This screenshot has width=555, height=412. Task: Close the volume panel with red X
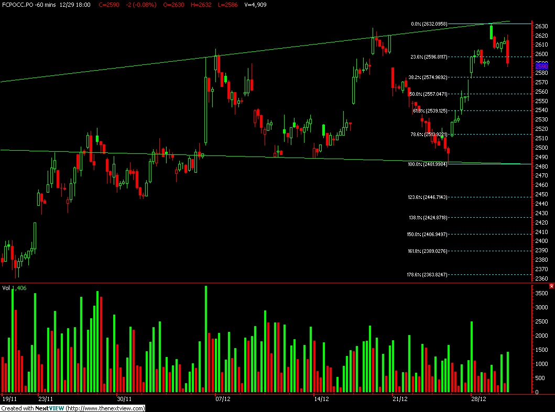[551, 286]
